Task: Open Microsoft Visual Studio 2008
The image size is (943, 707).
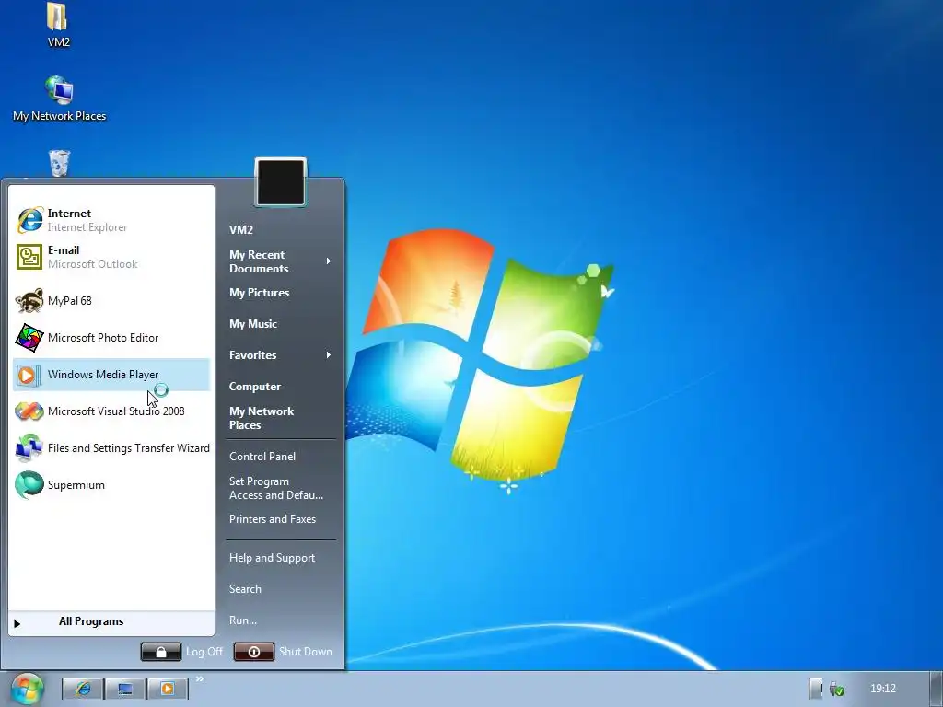Action: [111, 411]
